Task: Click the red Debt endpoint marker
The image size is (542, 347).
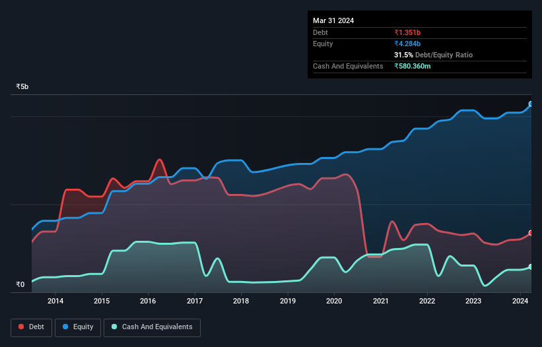Action: tap(531, 233)
